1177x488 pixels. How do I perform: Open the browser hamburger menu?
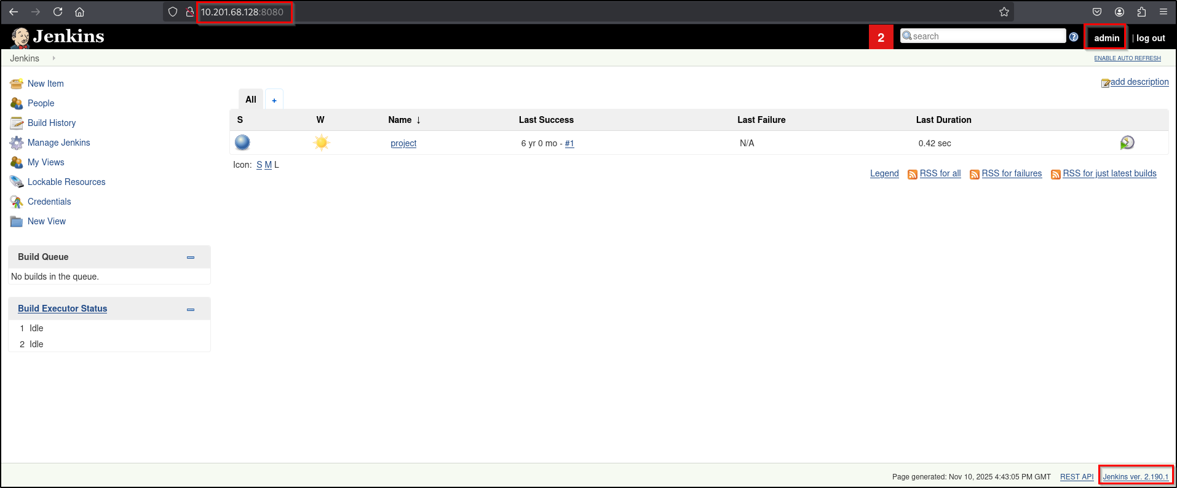click(x=1163, y=12)
